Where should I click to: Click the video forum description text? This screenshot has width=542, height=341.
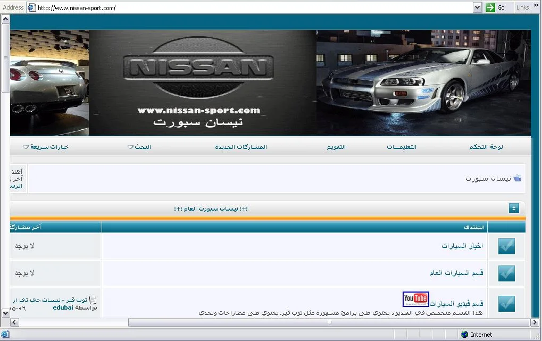[x=340, y=313]
